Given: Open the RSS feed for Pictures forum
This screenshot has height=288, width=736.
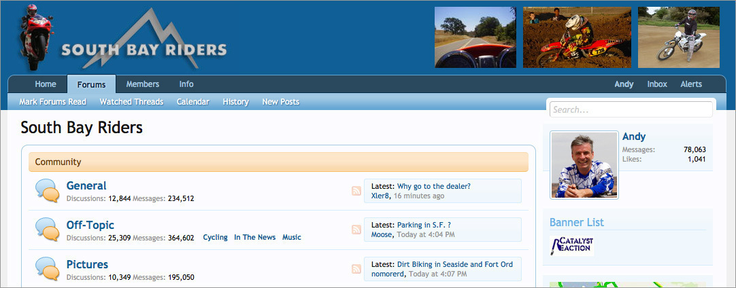Looking at the screenshot, I should pos(356,269).
